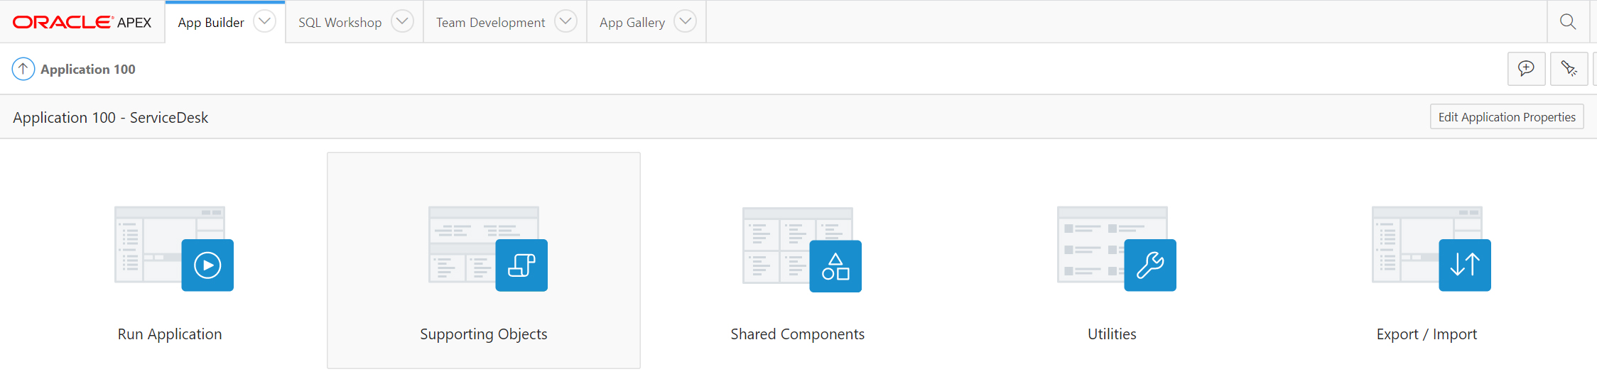Image resolution: width=1597 pixels, height=379 pixels.
Task: Open the Supporting Objects icon
Action: click(521, 265)
